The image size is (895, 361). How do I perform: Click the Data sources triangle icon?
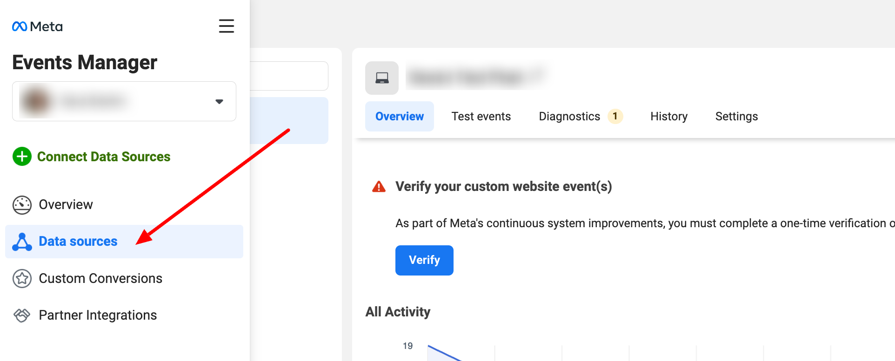coord(22,242)
